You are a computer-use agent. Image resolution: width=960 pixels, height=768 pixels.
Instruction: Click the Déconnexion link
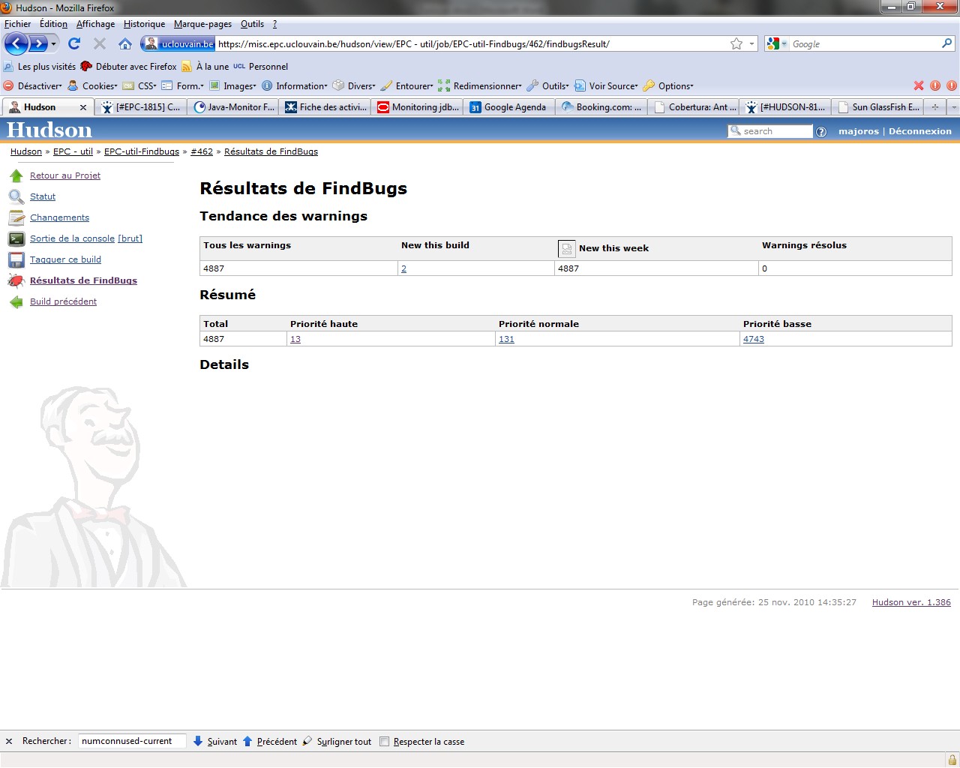point(919,131)
